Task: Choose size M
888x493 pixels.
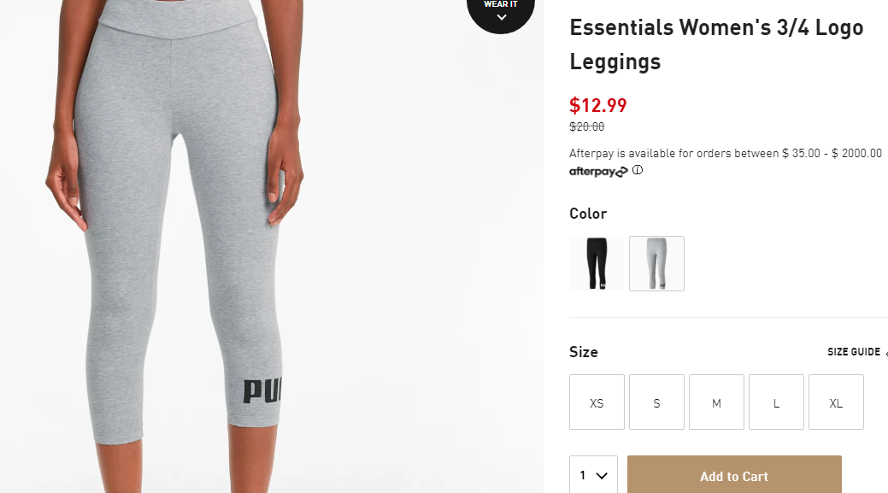Action: tap(716, 402)
